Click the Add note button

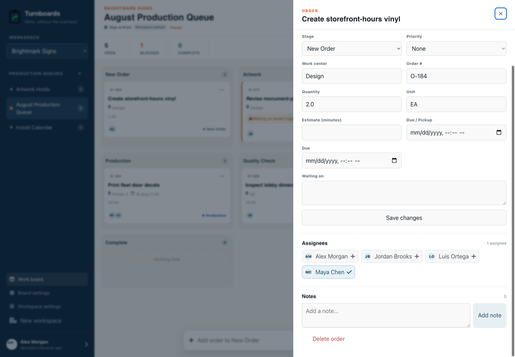490,315
